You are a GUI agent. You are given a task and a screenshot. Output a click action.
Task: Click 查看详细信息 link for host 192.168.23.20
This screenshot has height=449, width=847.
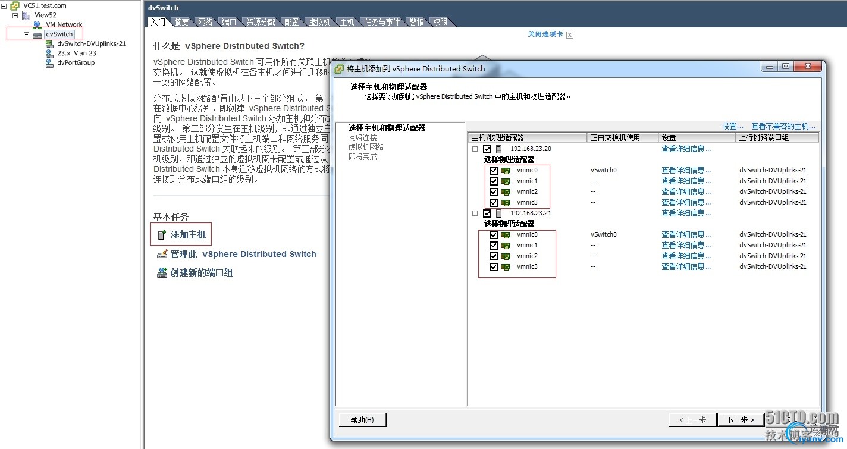(686, 149)
